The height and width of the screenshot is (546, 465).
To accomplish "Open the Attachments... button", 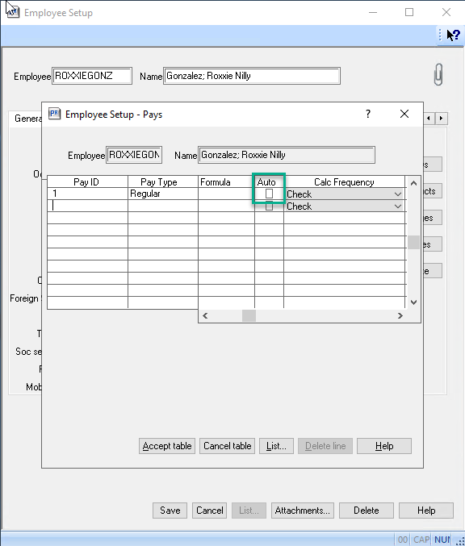I will coord(303,511).
